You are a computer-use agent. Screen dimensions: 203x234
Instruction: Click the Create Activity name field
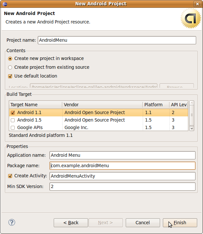click(123, 176)
